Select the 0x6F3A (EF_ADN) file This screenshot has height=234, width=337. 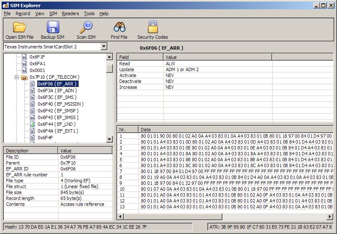tap(56, 90)
